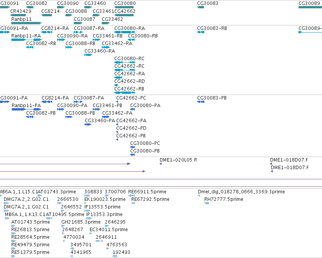Open the CG33462-RA transcript label
322x258 pixels.
[x=117, y=44]
